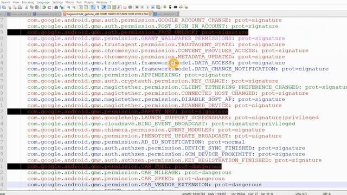Close the bugreport-sdk_gphone_x86 tab
The image size is (347, 195).
[x=150, y=14]
